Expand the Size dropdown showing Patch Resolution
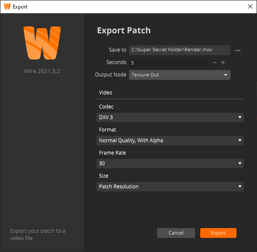Viewport: 257px width, 252px height. (170, 187)
